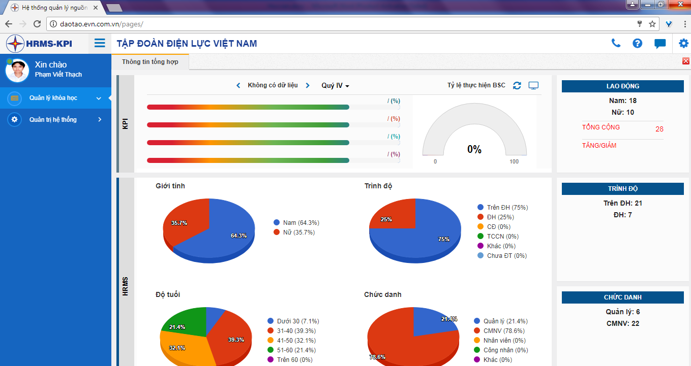Open the settings gear icon in header

(x=684, y=43)
